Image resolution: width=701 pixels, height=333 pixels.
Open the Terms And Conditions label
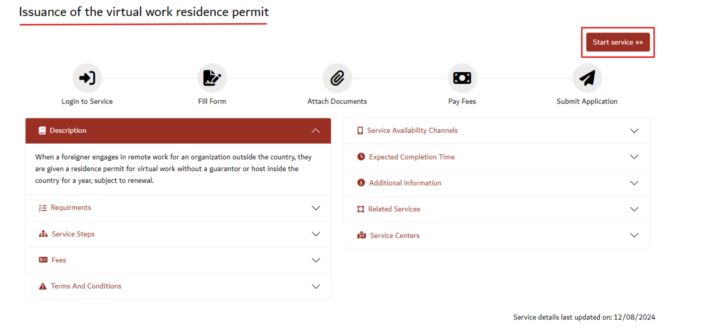pos(86,286)
